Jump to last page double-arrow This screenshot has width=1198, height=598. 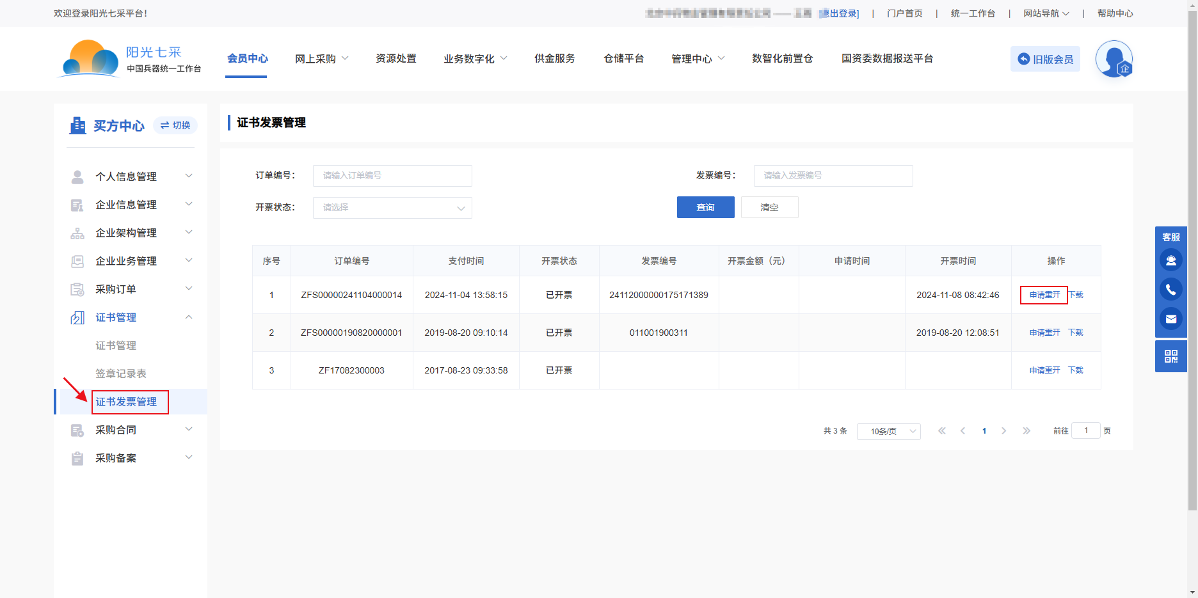click(1026, 431)
